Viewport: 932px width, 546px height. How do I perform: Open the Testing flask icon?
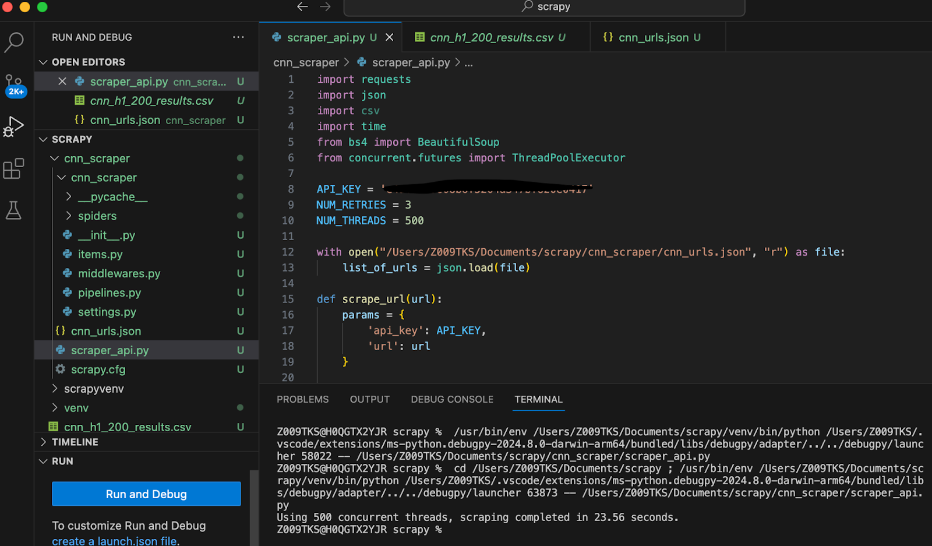click(x=14, y=210)
